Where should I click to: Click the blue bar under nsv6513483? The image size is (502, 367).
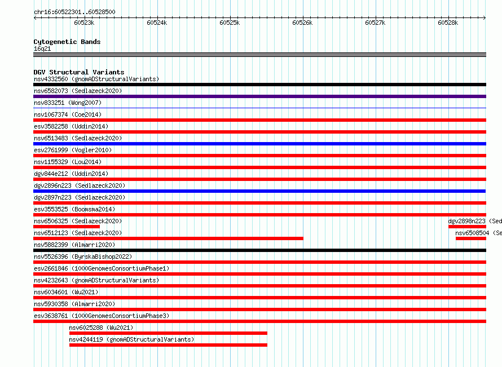pyautogui.click(x=259, y=144)
